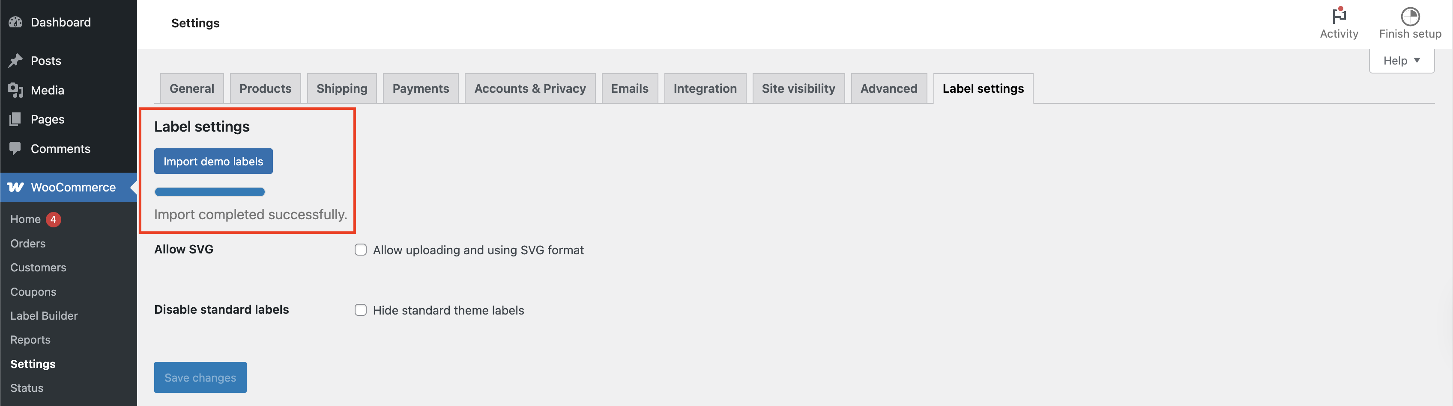Go to the Payments tab

coord(421,88)
